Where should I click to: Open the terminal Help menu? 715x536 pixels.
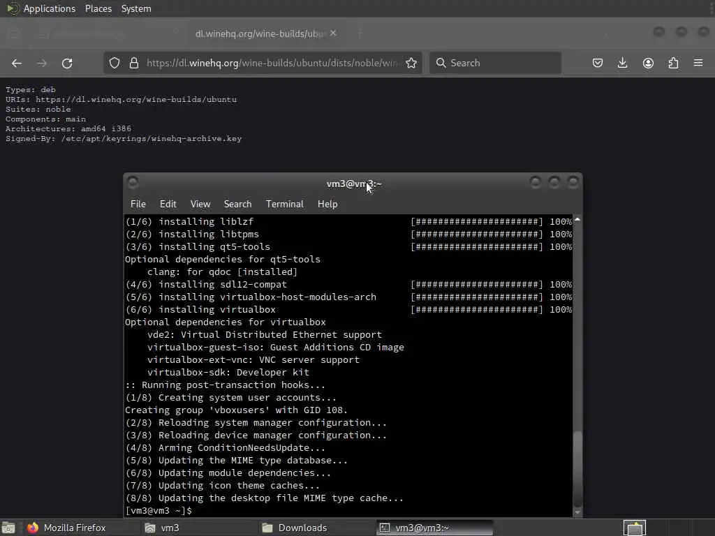coord(327,204)
